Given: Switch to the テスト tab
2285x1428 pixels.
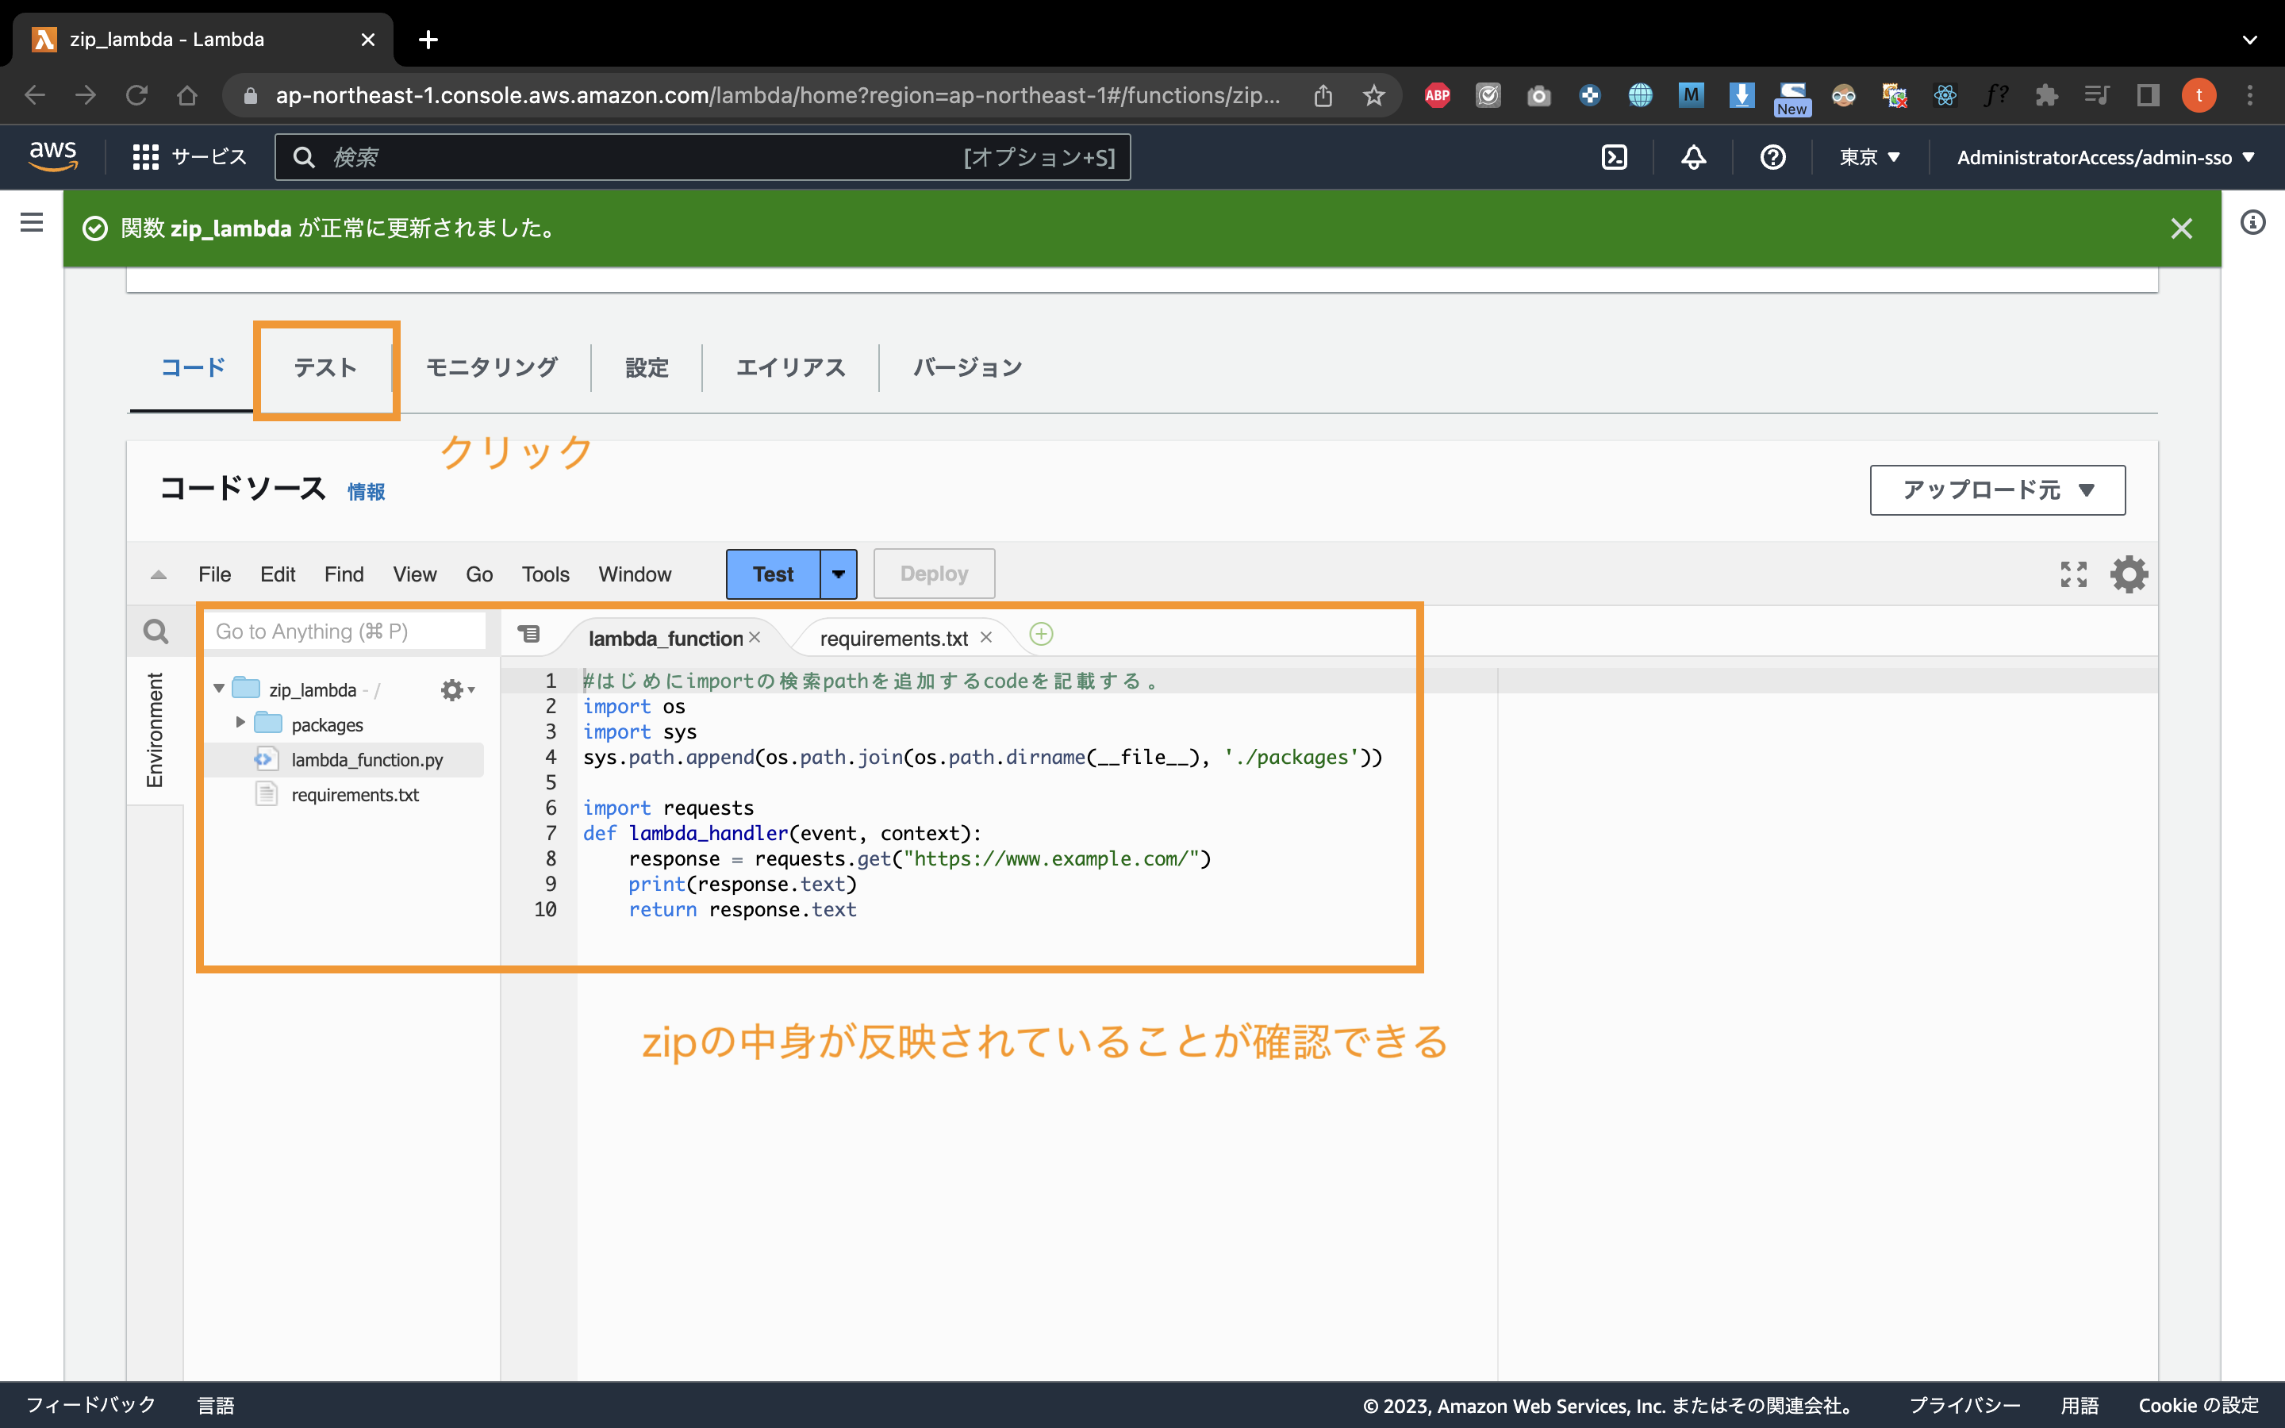Looking at the screenshot, I should tap(325, 368).
